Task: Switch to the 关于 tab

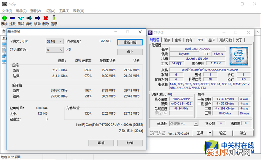Action: 239,40
